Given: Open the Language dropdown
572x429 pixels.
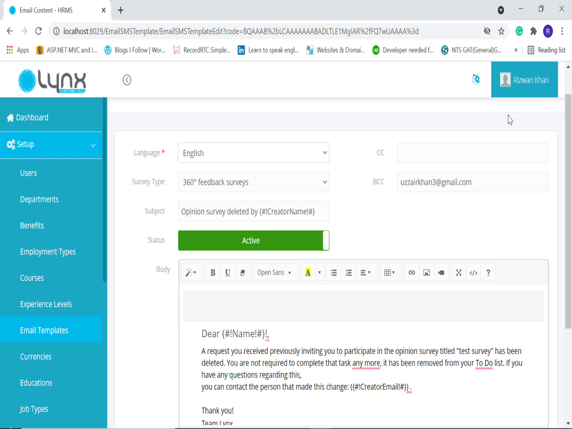Looking at the screenshot, I should tap(253, 153).
